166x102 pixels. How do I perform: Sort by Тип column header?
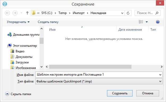pyautogui.click(x=153, y=30)
